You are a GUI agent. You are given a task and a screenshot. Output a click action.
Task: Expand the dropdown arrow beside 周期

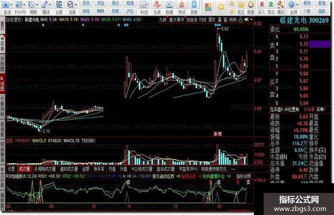[37, 5]
